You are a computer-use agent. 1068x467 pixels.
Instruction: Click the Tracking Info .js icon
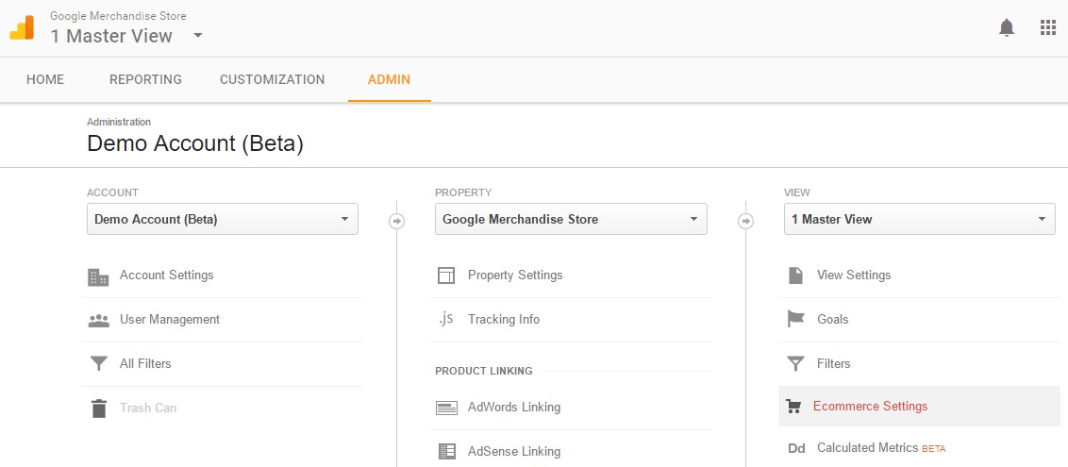tap(446, 319)
